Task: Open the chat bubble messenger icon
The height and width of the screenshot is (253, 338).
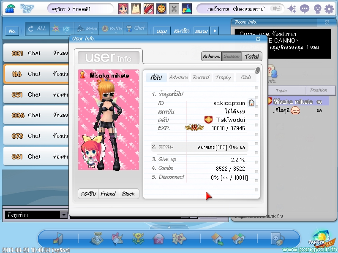Action: tap(304, 9)
